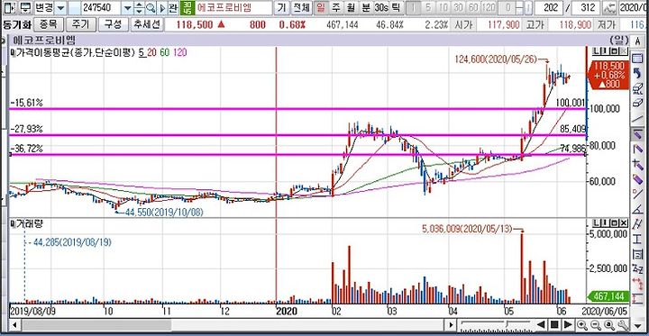Click the horizontal scrollbar thumb

[x=97, y=325]
